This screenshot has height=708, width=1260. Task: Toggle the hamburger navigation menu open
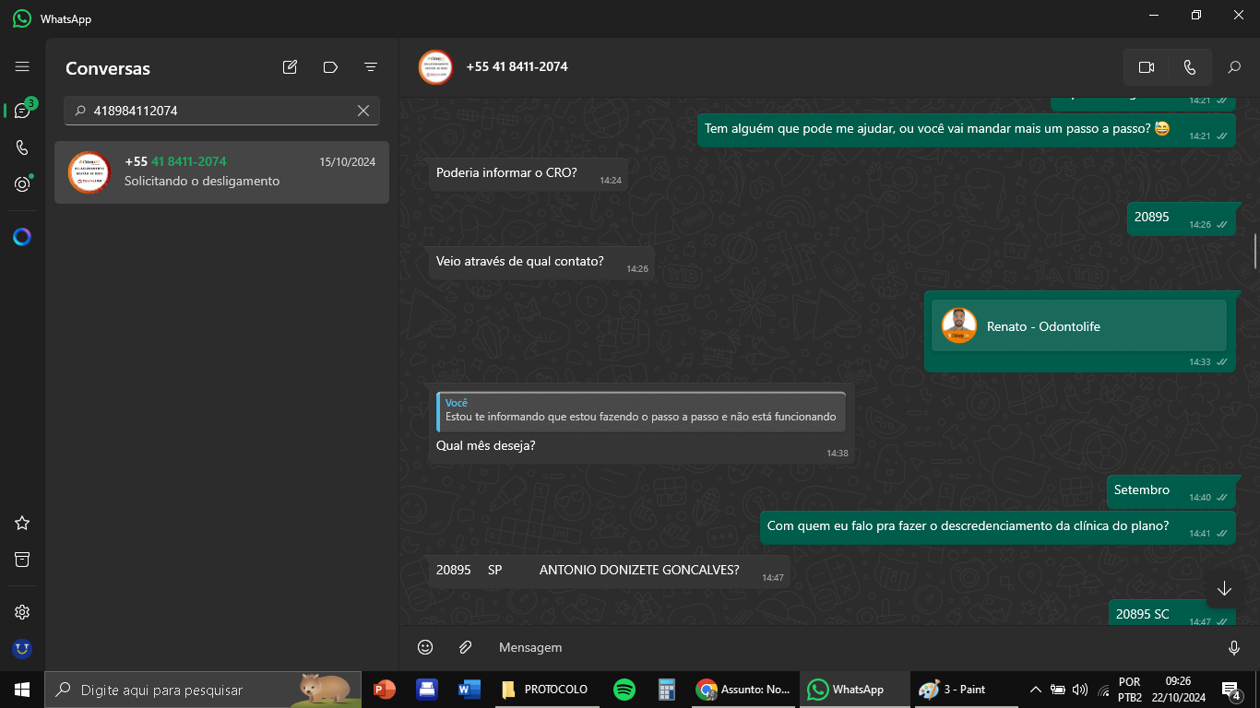22,67
